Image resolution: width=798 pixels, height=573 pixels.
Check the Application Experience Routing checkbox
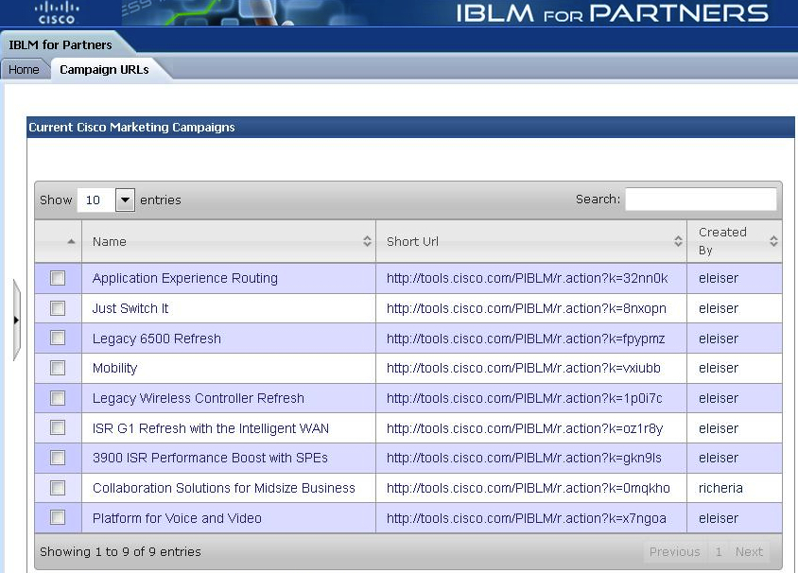(x=57, y=278)
